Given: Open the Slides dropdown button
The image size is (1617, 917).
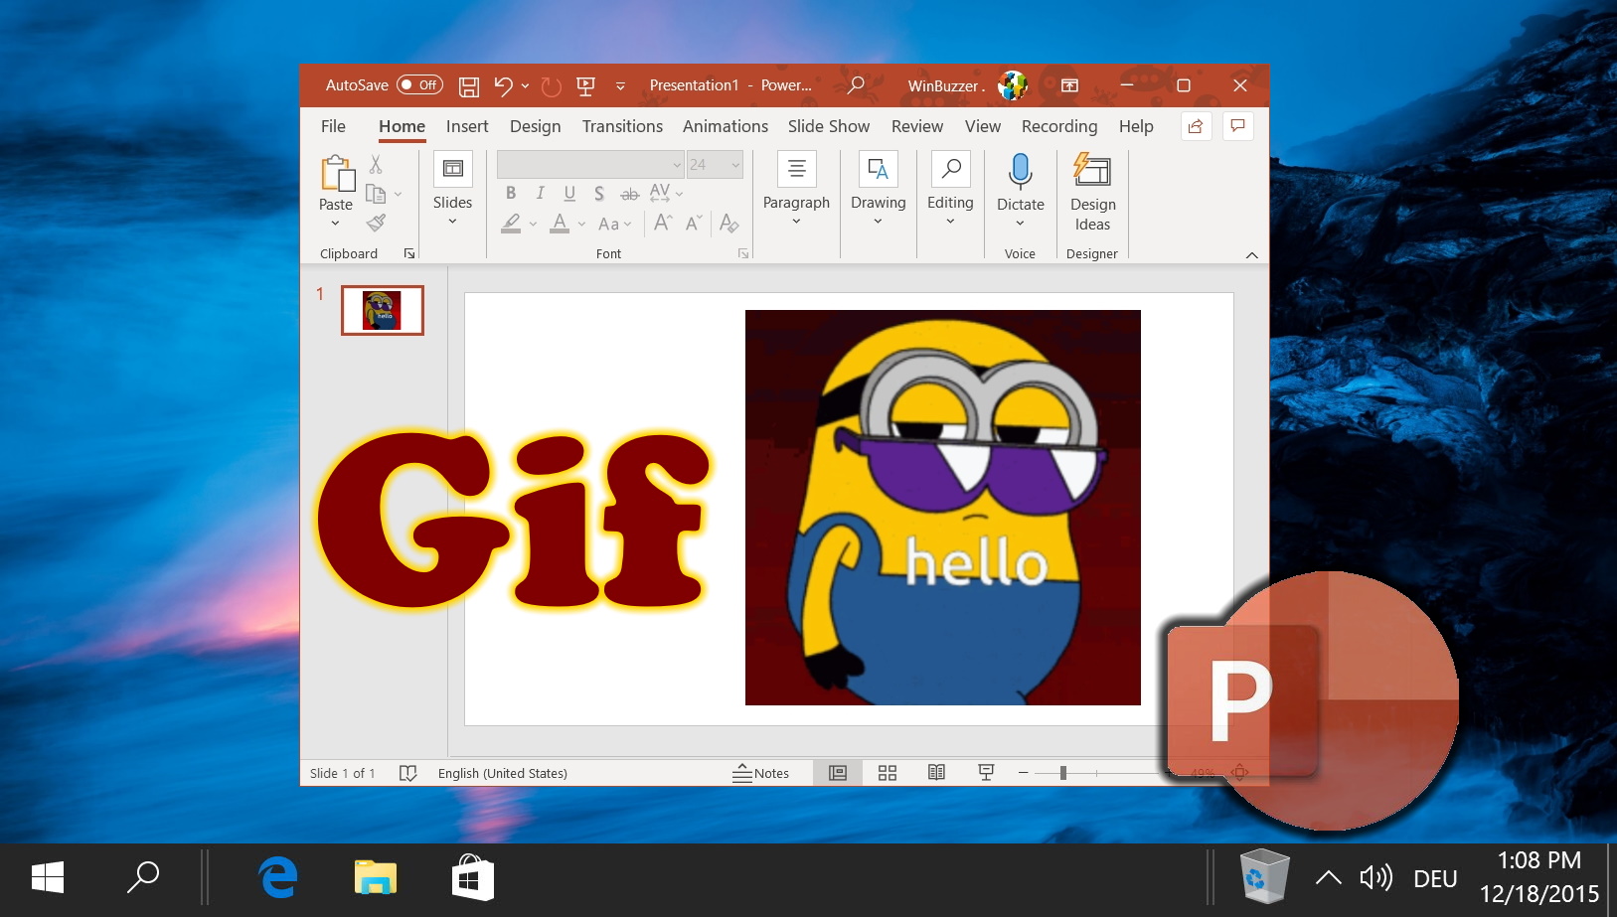Looking at the screenshot, I should (x=452, y=191).
